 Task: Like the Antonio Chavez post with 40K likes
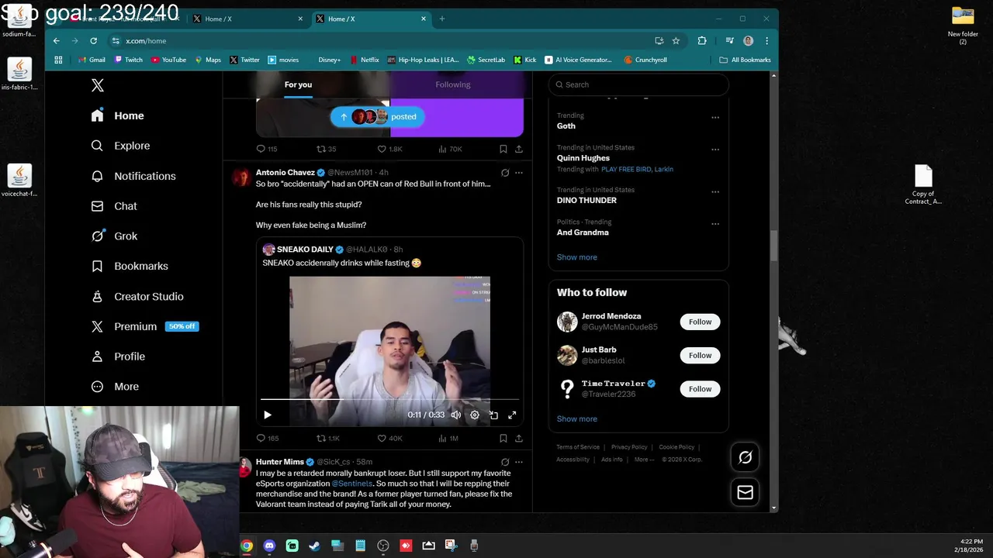pyautogui.click(x=389, y=438)
